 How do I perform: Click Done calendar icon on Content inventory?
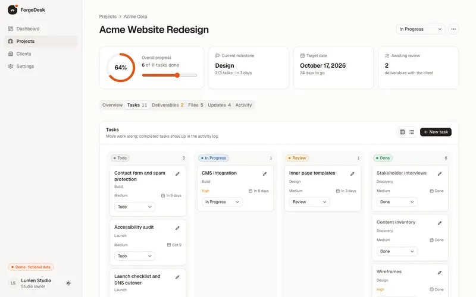[x=432, y=240]
